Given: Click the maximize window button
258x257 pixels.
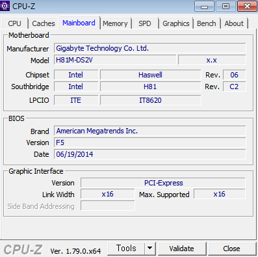Looking at the screenshot, I should pos(226,7).
